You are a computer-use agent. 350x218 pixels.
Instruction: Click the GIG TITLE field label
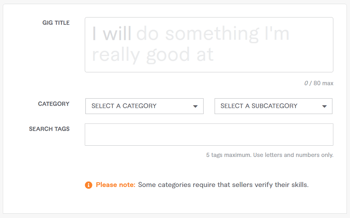pos(56,23)
